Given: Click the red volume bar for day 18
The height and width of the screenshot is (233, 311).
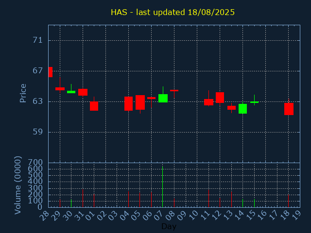Looking at the screenshot, I should click(x=288, y=201).
